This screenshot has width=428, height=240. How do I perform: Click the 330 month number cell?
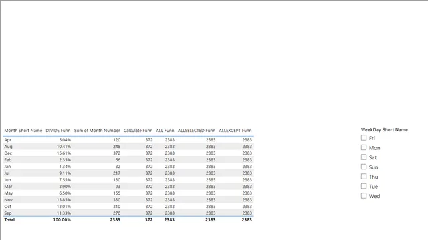[x=116, y=200]
